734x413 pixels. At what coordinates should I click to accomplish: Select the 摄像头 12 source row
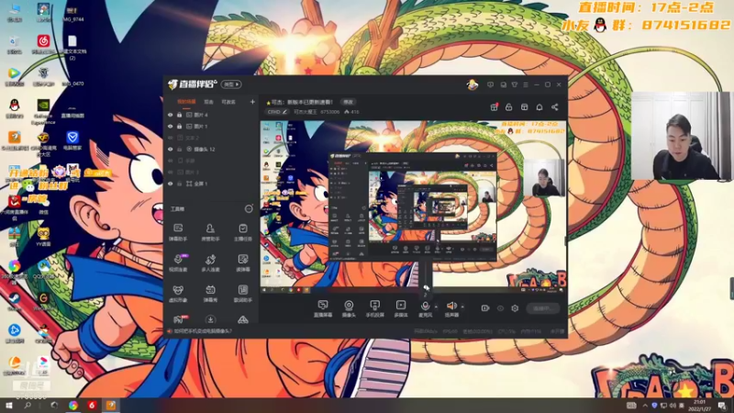tap(211, 150)
